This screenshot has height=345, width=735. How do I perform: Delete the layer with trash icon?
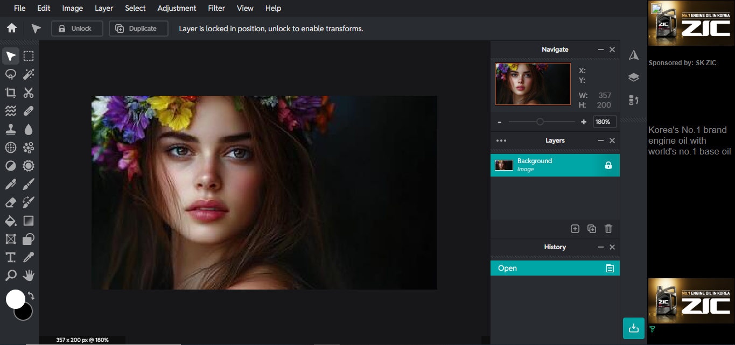(608, 229)
